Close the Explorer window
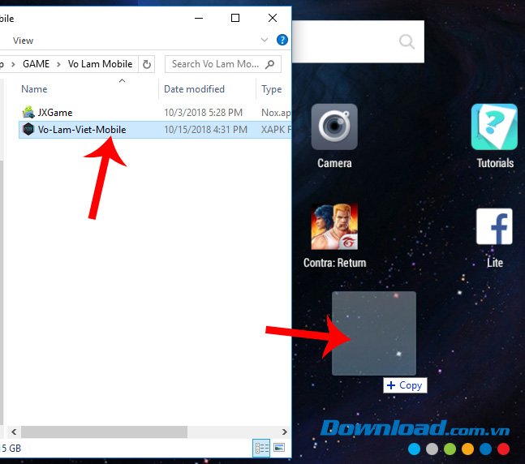This screenshot has height=464, width=525. 273,18
